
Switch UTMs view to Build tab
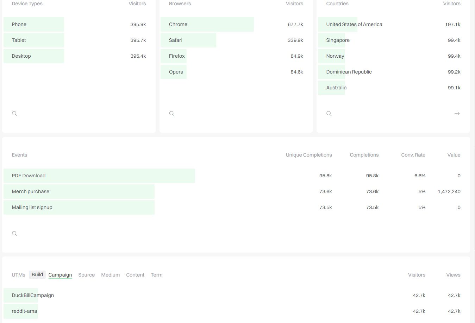[37, 274]
